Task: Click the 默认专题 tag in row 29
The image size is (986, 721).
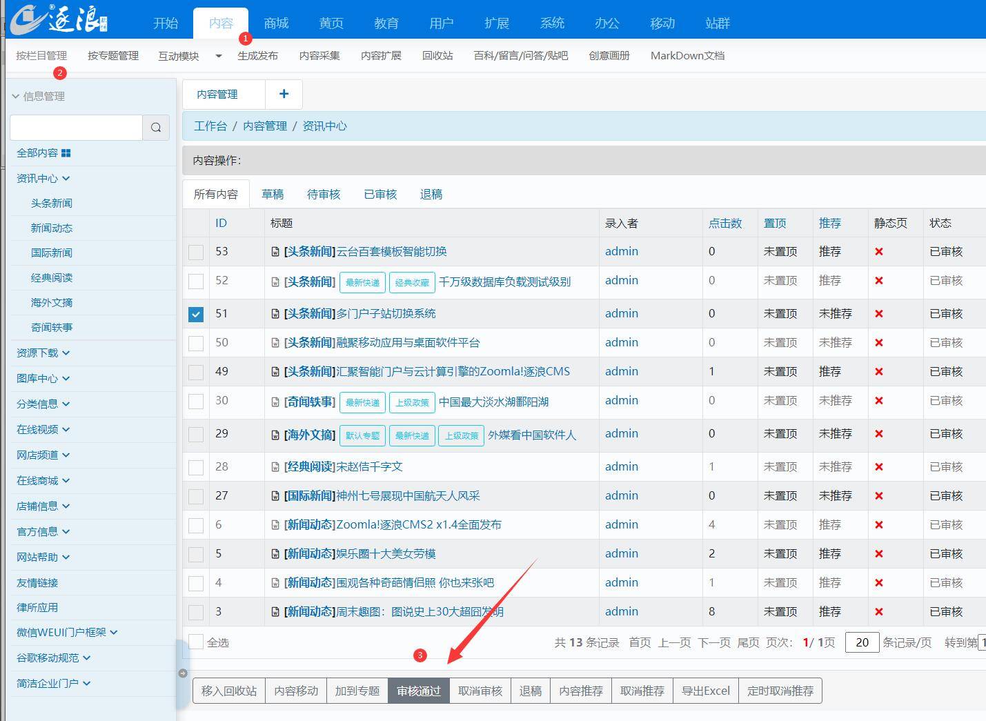Action: click(362, 435)
